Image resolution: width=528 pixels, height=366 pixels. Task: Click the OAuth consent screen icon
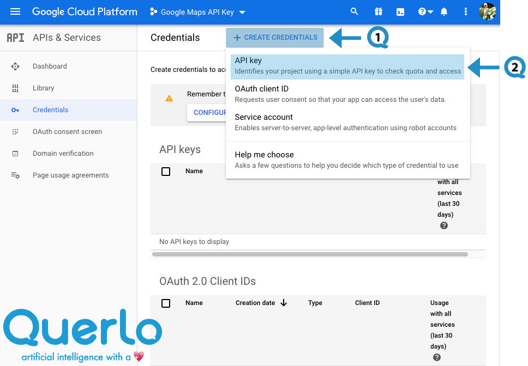click(x=15, y=132)
